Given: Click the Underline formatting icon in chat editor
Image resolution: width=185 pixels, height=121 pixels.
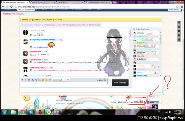Looking at the screenshot, I should click(x=29, y=80).
